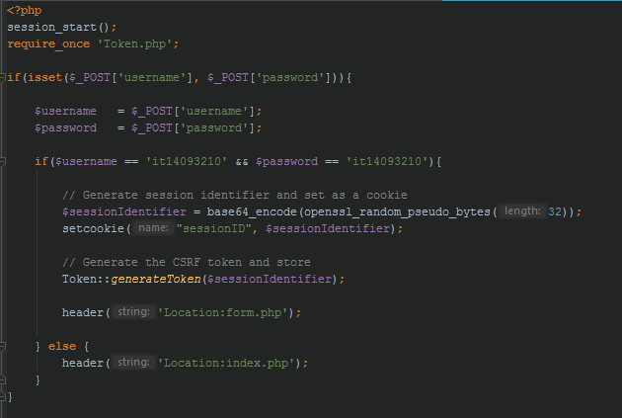The image size is (622, 418).
Task: Click the 'Generate the CSRF token' comment
Action: coord(187,262)
